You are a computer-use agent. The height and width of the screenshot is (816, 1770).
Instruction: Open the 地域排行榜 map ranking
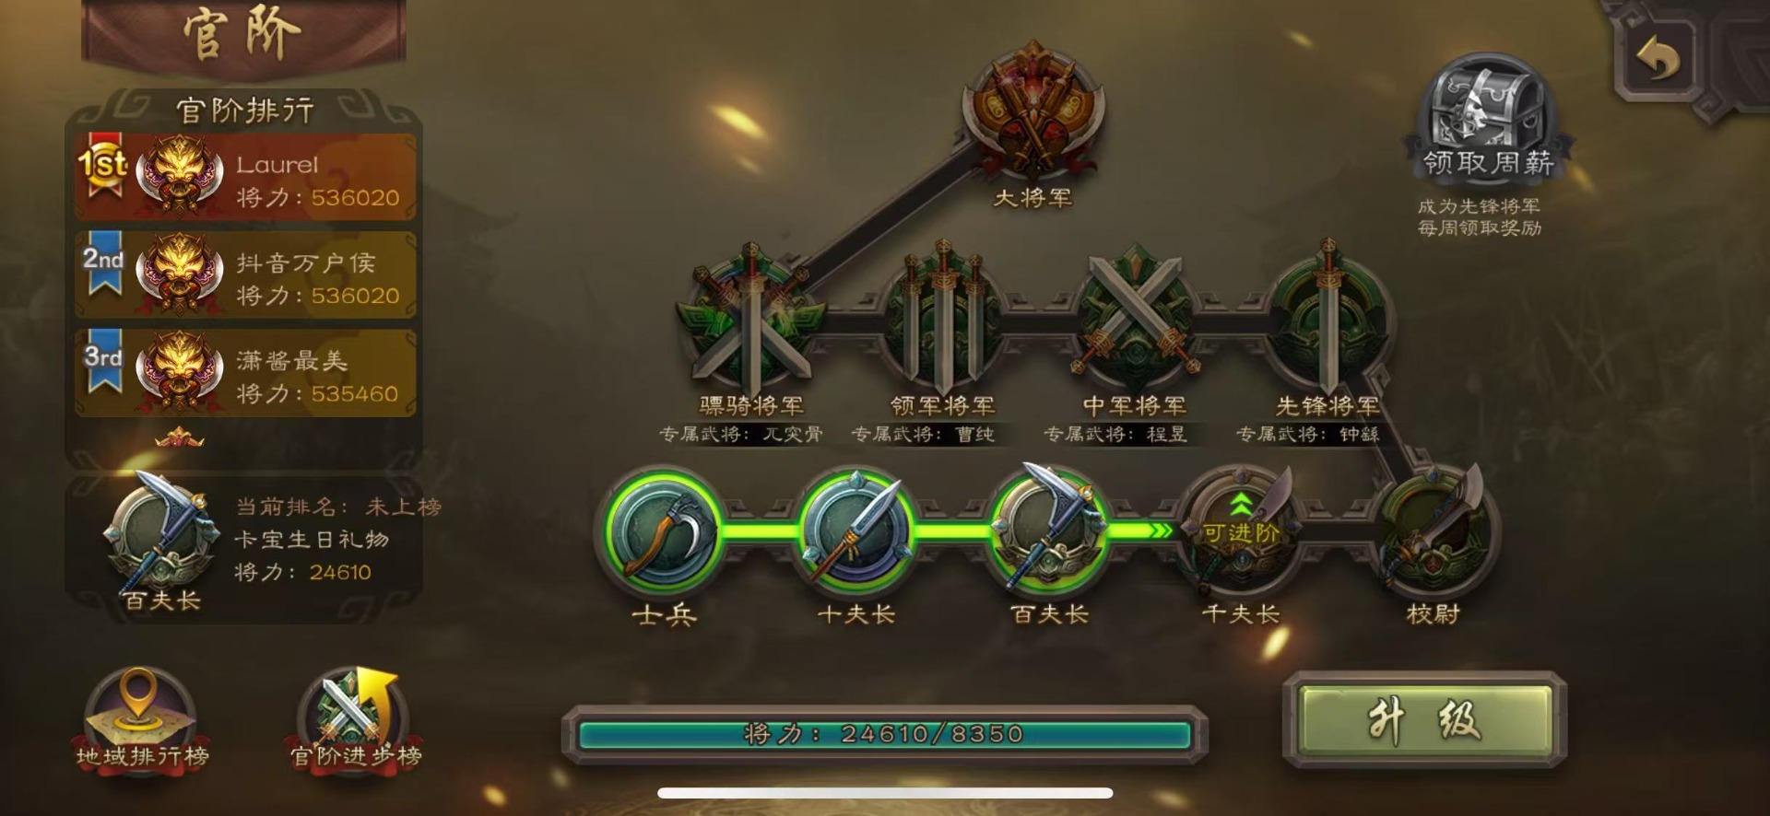[x=141, y=720]
